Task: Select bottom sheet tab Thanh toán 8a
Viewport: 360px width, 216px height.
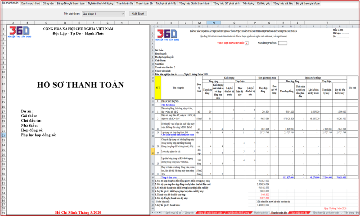Action: click(261, 213)
